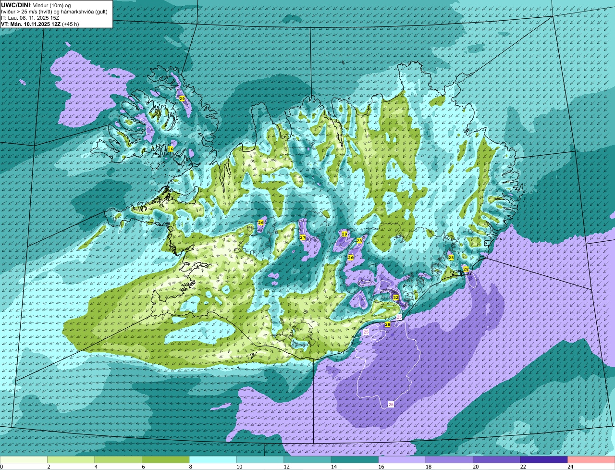The height and width of the screenshot is (470, 615).
Task: Click the 4–6 m/s legend color swatch
Action: coord(118,459)
